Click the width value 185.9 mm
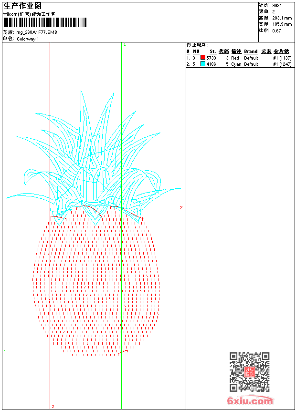Image resolution: width=296 pixels, height=410 pixels. click(x=282, y=24)
